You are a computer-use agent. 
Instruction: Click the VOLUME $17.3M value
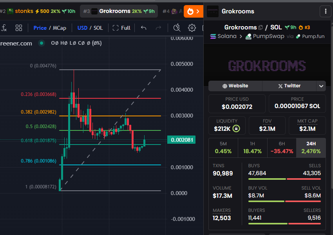coord(223,195)
